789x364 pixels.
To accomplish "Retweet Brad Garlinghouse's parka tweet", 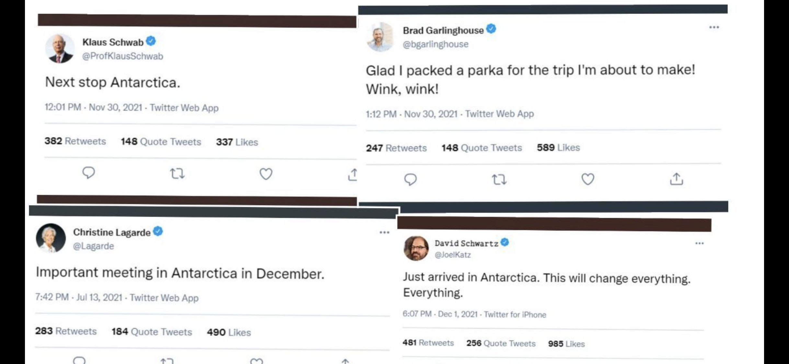I will (x=499, y=179).
